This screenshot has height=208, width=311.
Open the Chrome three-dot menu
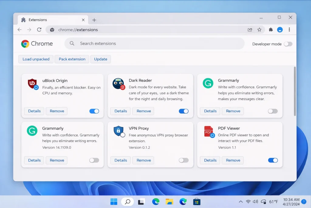coord(289,30)
